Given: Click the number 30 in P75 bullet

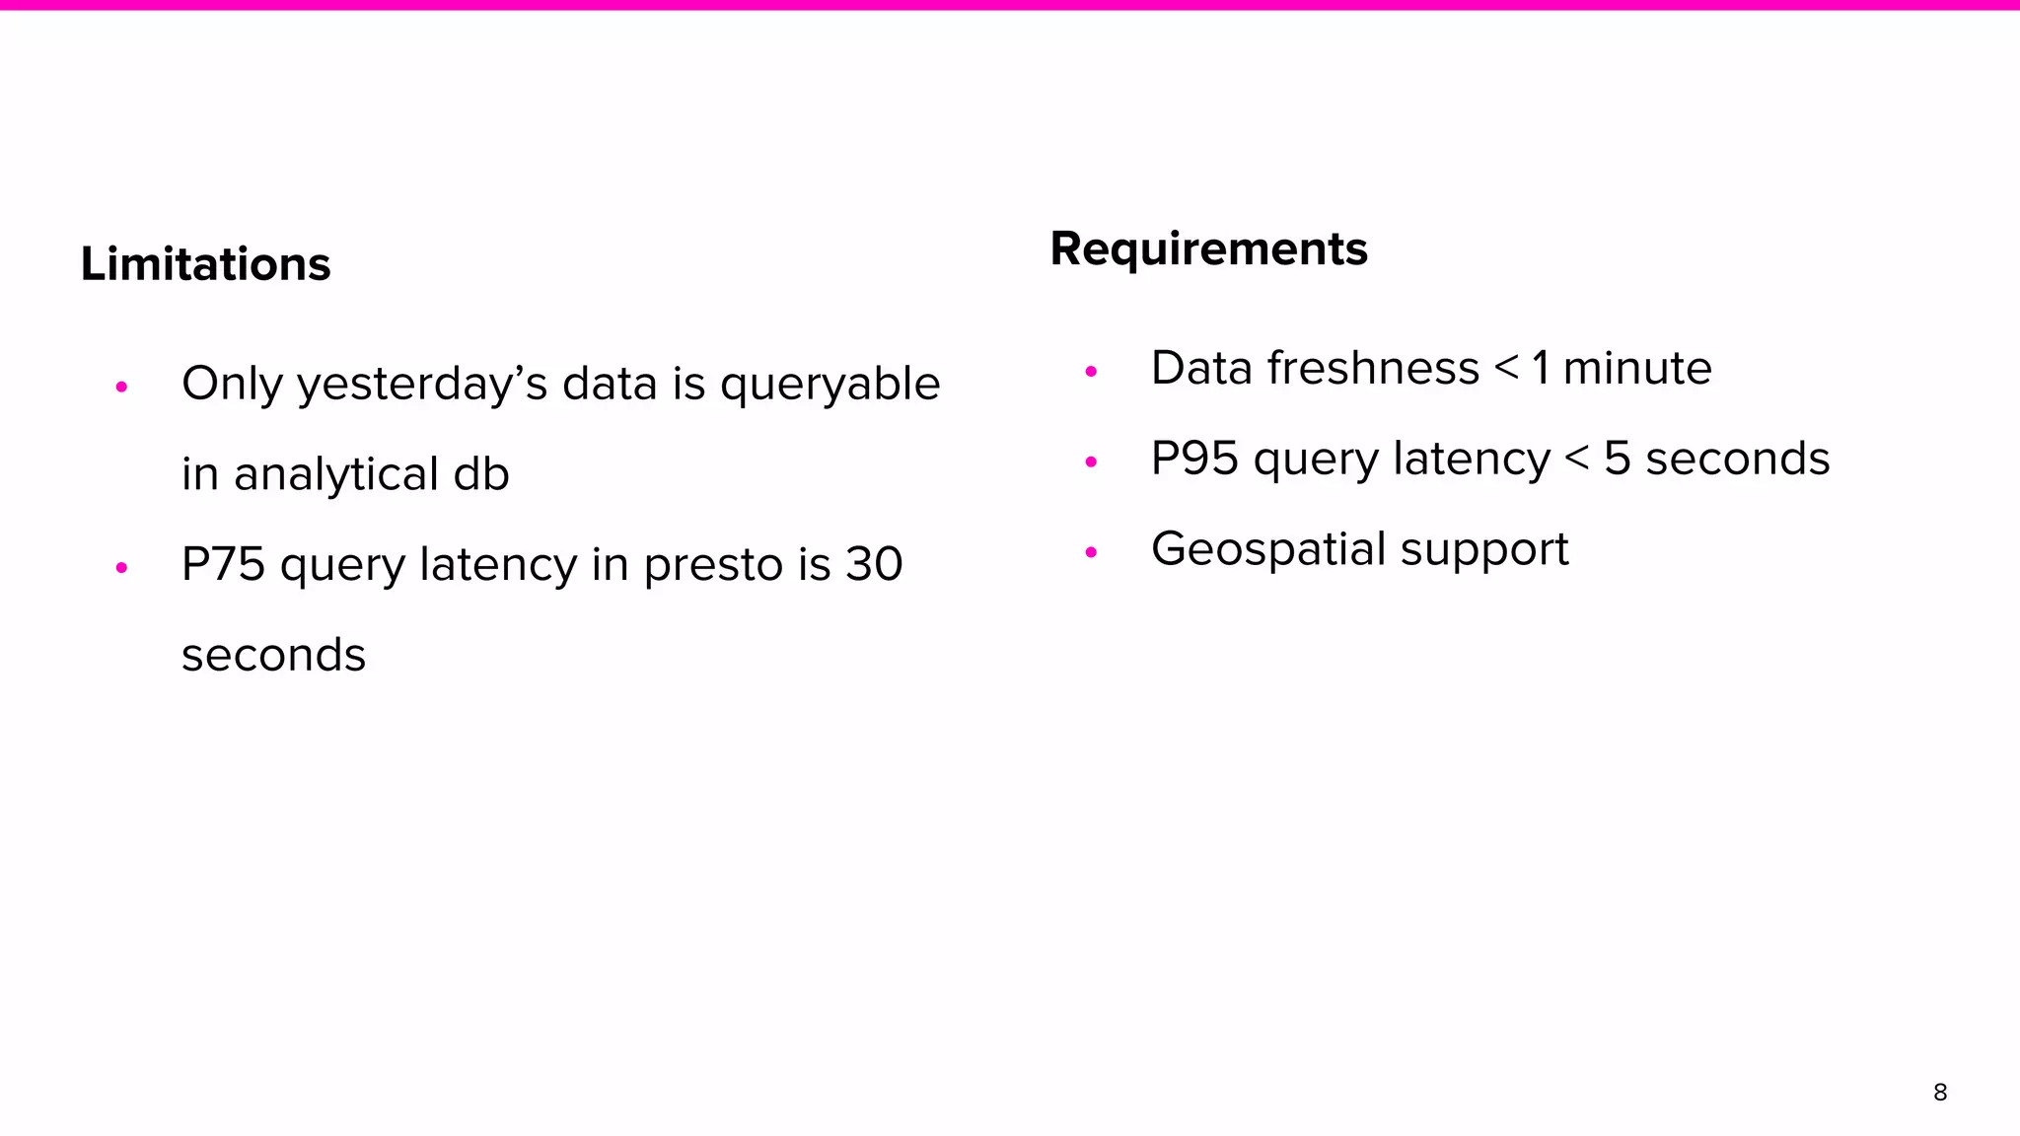Looking at the screenshot, I should coord(874,564).
